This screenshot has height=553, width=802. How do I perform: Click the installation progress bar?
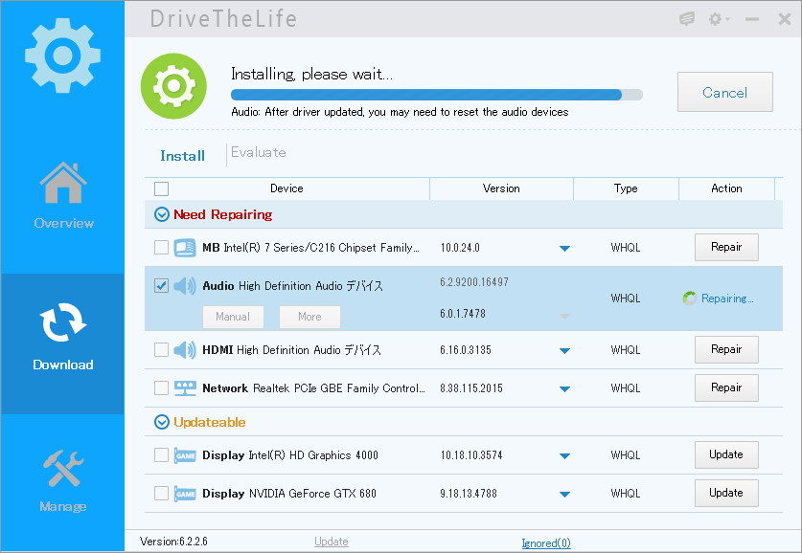(436, 95)
